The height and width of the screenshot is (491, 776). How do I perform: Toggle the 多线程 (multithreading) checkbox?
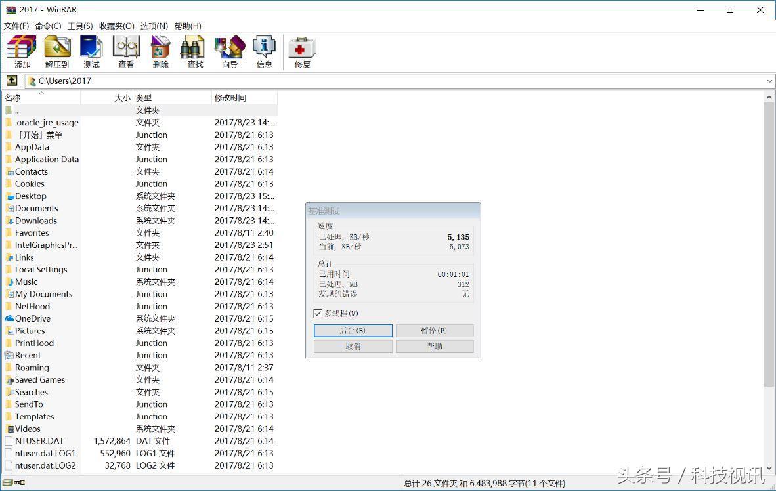pos(318,314)
